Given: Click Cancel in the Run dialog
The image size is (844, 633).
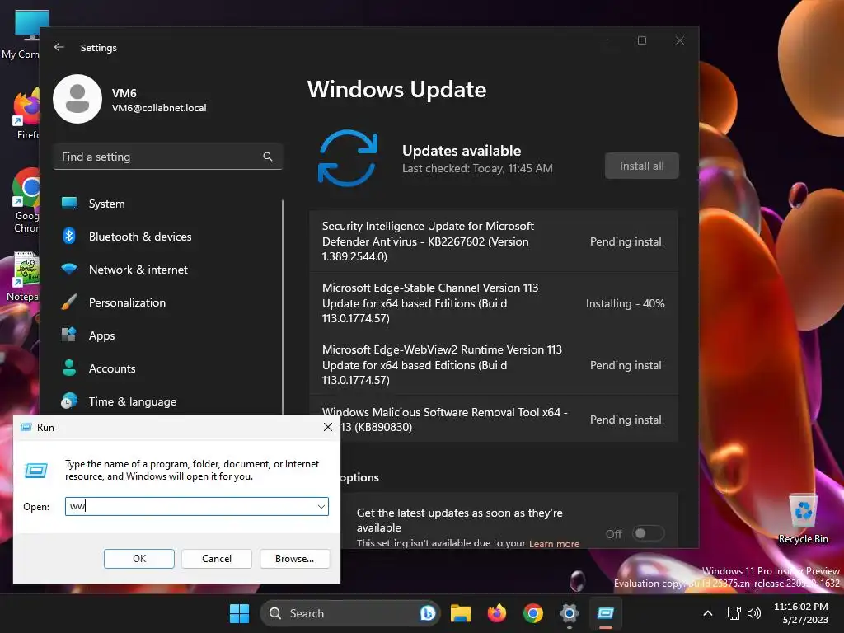Looking at the screenshot, I should pos(217,559).
